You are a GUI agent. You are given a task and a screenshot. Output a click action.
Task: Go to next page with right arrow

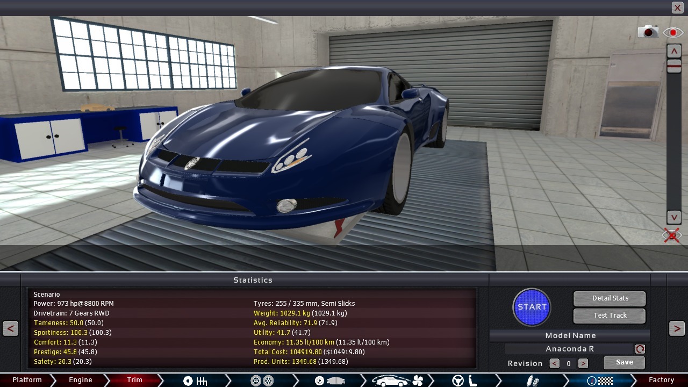(x=677, y=328)
